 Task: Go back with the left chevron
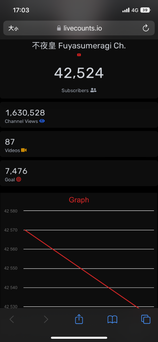[x=12, y=319]
